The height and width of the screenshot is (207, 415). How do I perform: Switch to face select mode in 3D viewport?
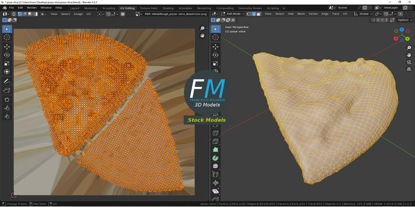(259, 14)
